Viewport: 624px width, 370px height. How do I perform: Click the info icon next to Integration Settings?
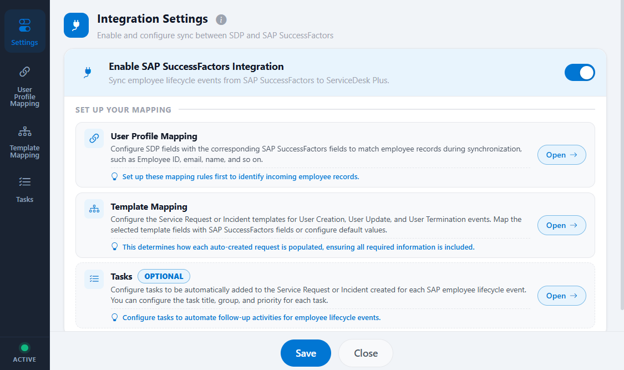point(221,19)
